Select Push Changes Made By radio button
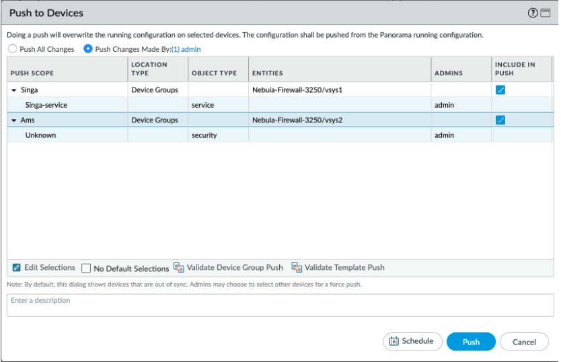The width and height of the screenshot is (561, 362). point(87,49)
